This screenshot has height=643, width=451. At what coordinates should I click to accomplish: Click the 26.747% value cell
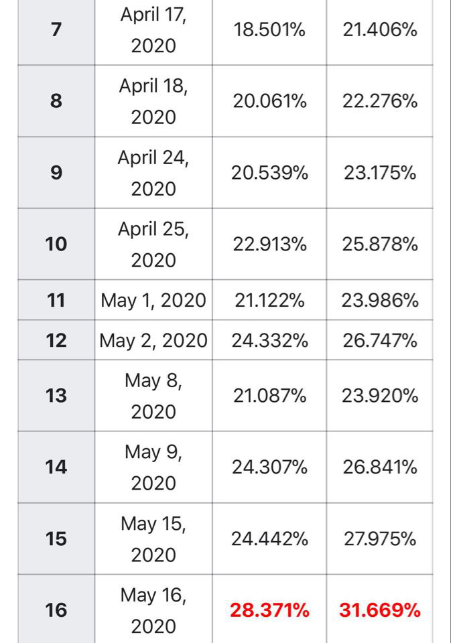point(379,340)
